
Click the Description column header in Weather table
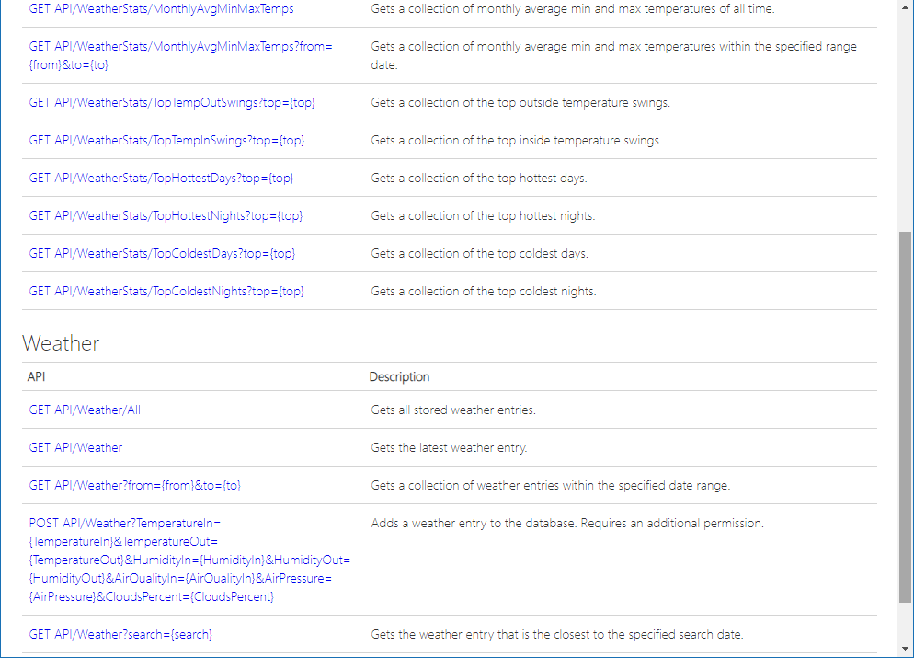tap(399, 376)
